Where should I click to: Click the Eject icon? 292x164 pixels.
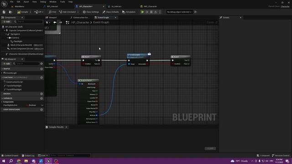tap(156, 12)
